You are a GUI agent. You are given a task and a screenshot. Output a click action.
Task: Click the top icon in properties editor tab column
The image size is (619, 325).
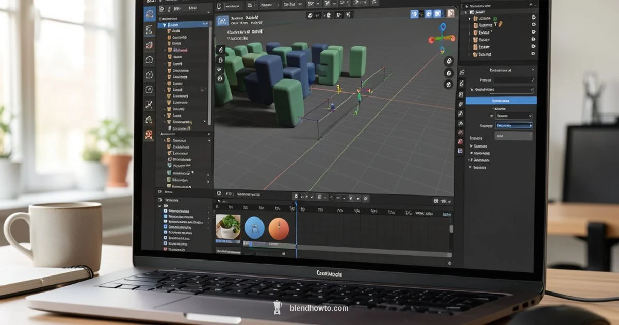pyautogui.click(x=461, y=72)
